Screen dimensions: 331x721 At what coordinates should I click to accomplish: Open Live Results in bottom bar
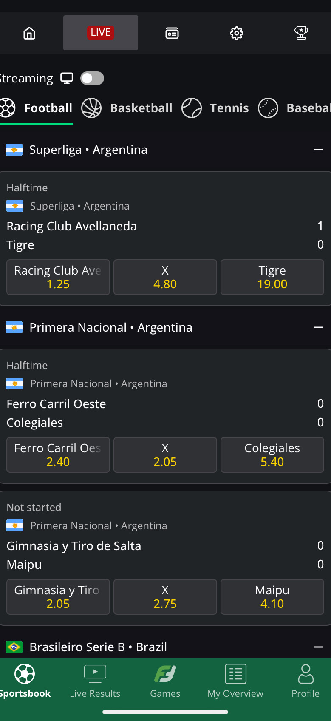click(x=95, y=681)
